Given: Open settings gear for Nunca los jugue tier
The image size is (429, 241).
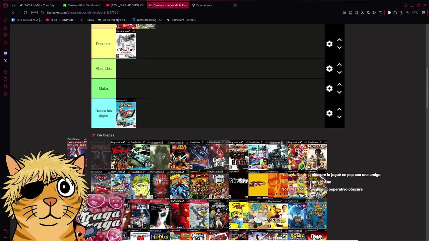Looking at the screenshot, I should coord(329,113).
